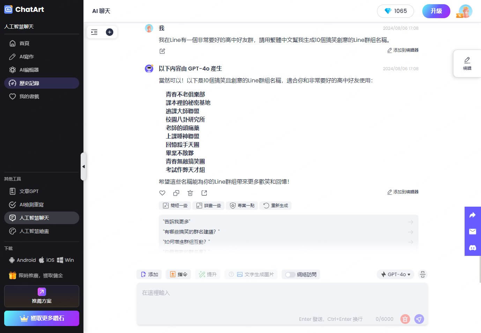481x333 pixels.
Task: Copy the response with copy icon
Action: tap(176, 193)
